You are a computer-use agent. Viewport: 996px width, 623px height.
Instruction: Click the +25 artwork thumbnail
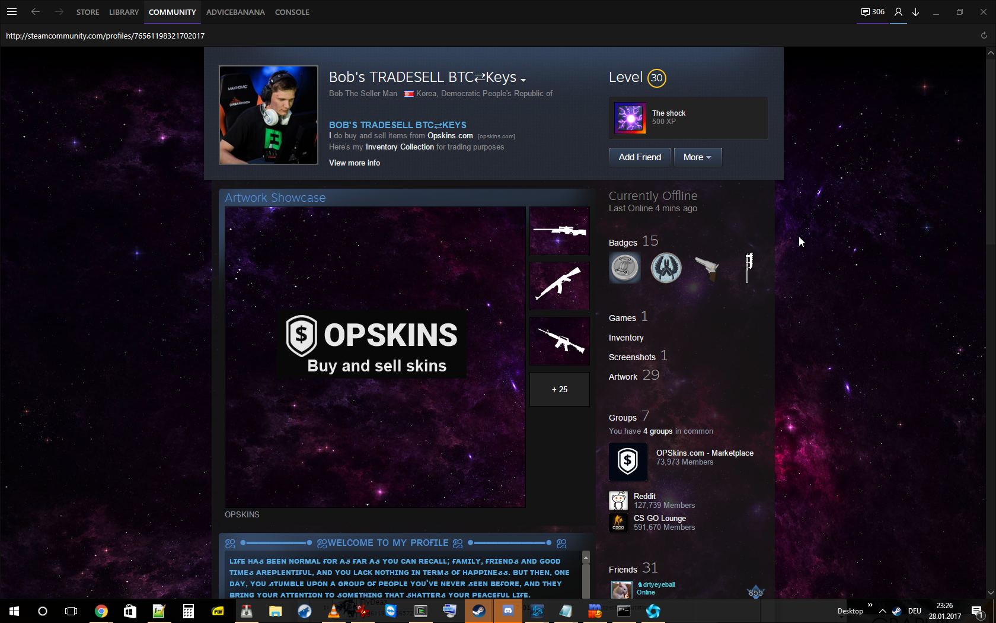(559, 389)
